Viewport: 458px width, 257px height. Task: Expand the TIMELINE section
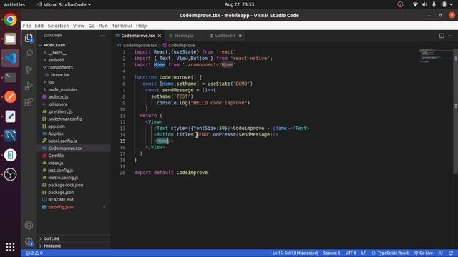(x=52, y=246)
